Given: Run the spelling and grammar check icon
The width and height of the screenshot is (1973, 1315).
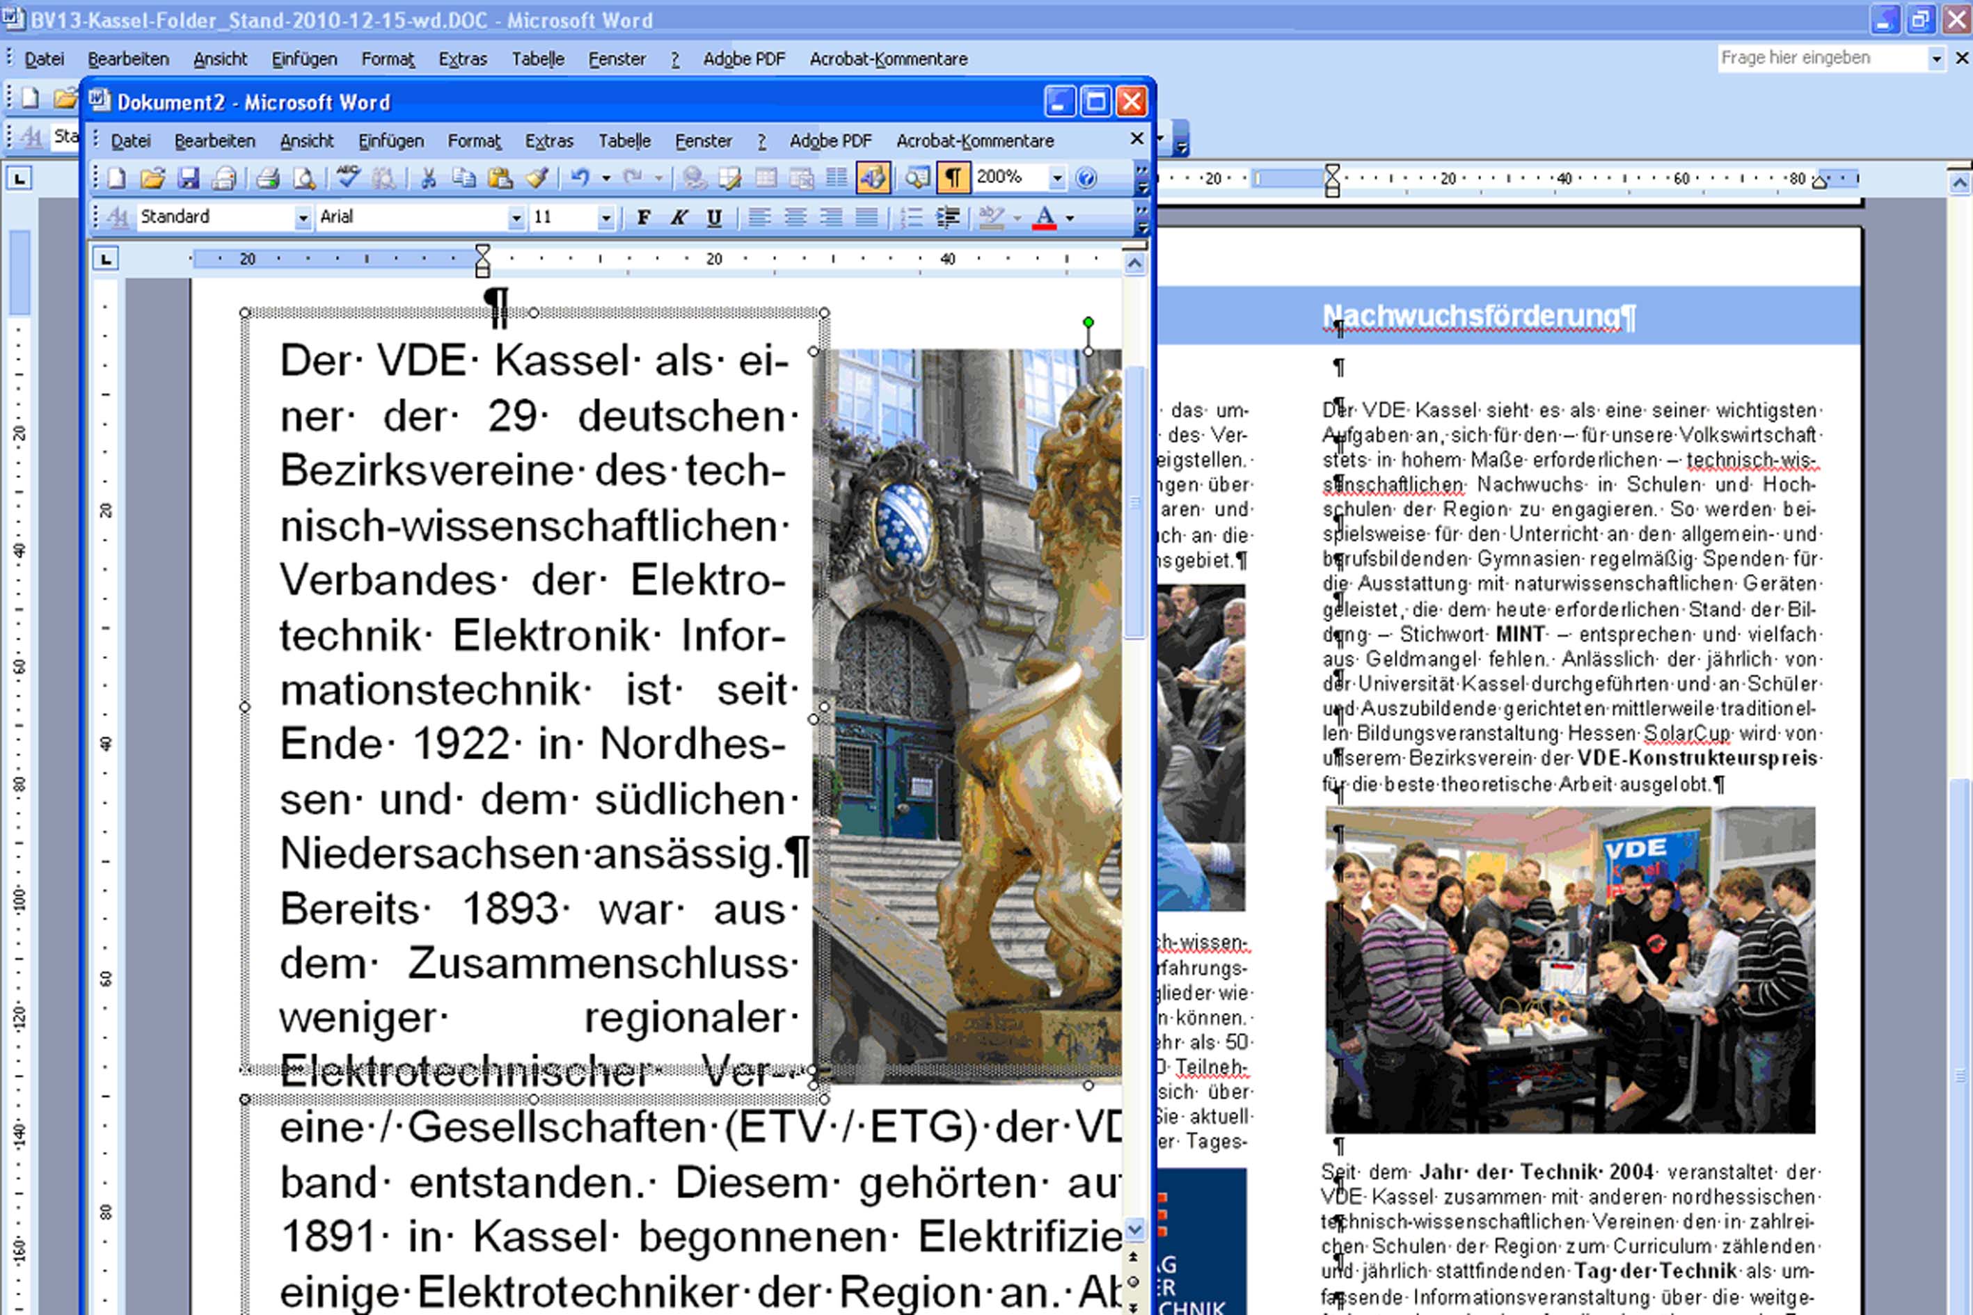Looking at the screenshot, I should 347,178.
